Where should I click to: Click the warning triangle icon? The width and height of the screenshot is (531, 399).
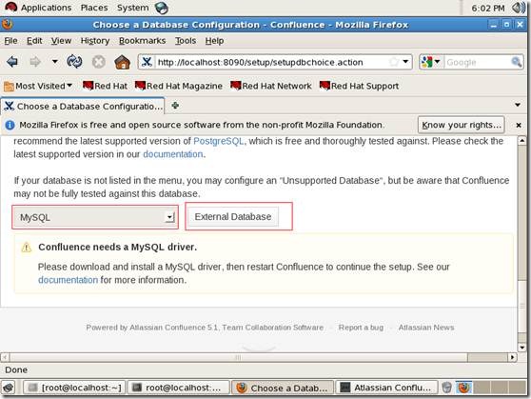[x=27, y=248]
